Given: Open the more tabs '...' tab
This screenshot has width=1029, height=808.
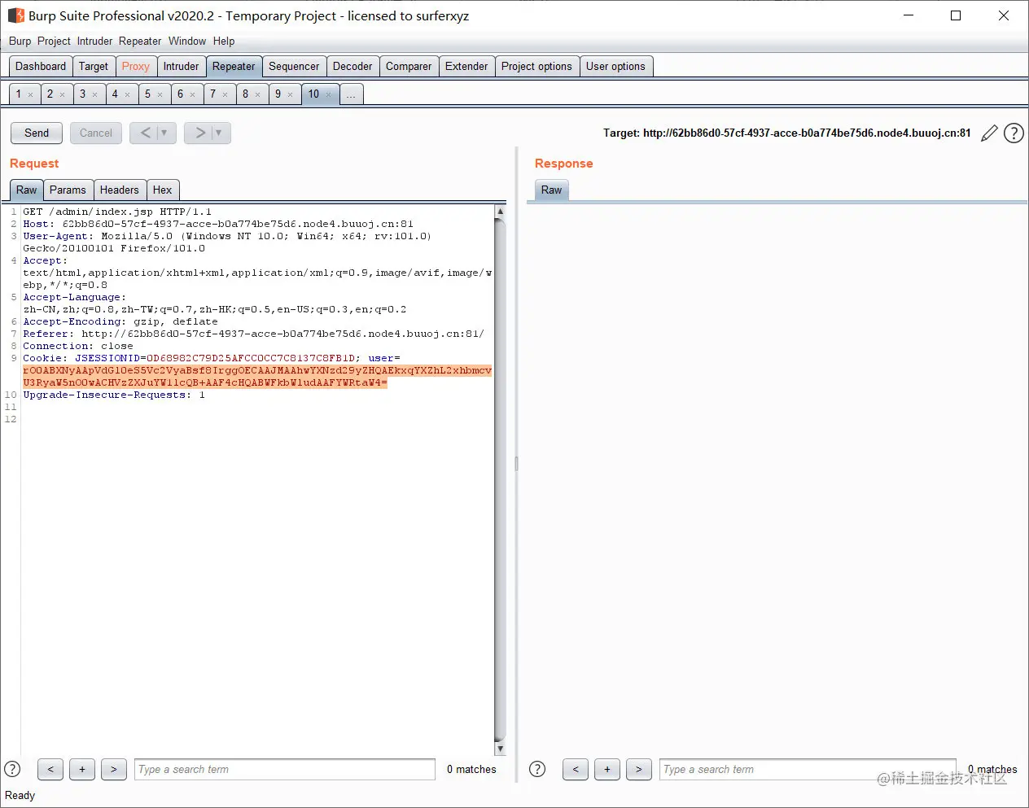Looking at the screenshot, I should [x=351, y=94].
